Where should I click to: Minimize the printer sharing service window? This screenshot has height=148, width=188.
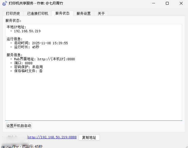tap(153, 3)
